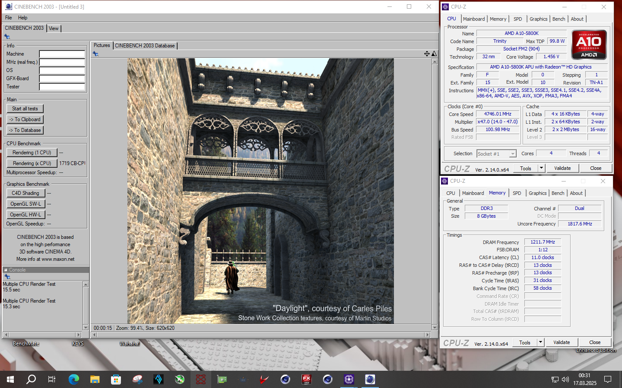Click the console scrollbar down arrow
Screen dimensions: 622x388
[x=86, y=328]
